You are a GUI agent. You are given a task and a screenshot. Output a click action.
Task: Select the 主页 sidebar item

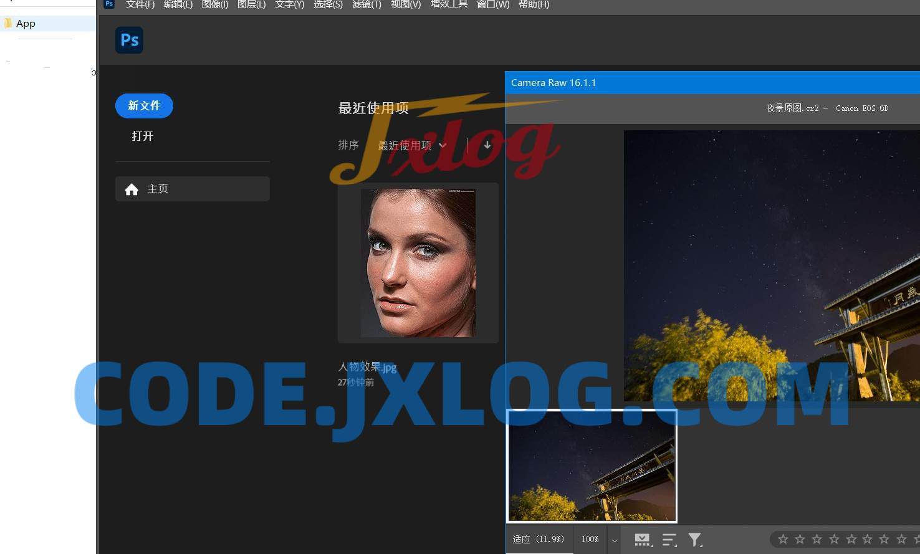point(192,189)
